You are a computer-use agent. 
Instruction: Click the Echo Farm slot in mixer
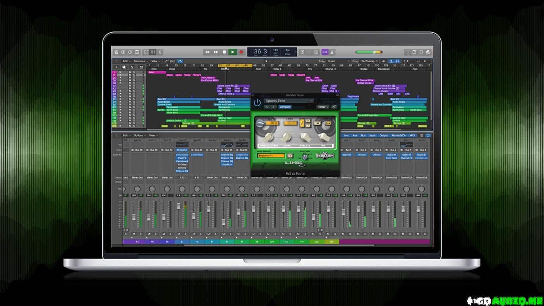(391, 158)
